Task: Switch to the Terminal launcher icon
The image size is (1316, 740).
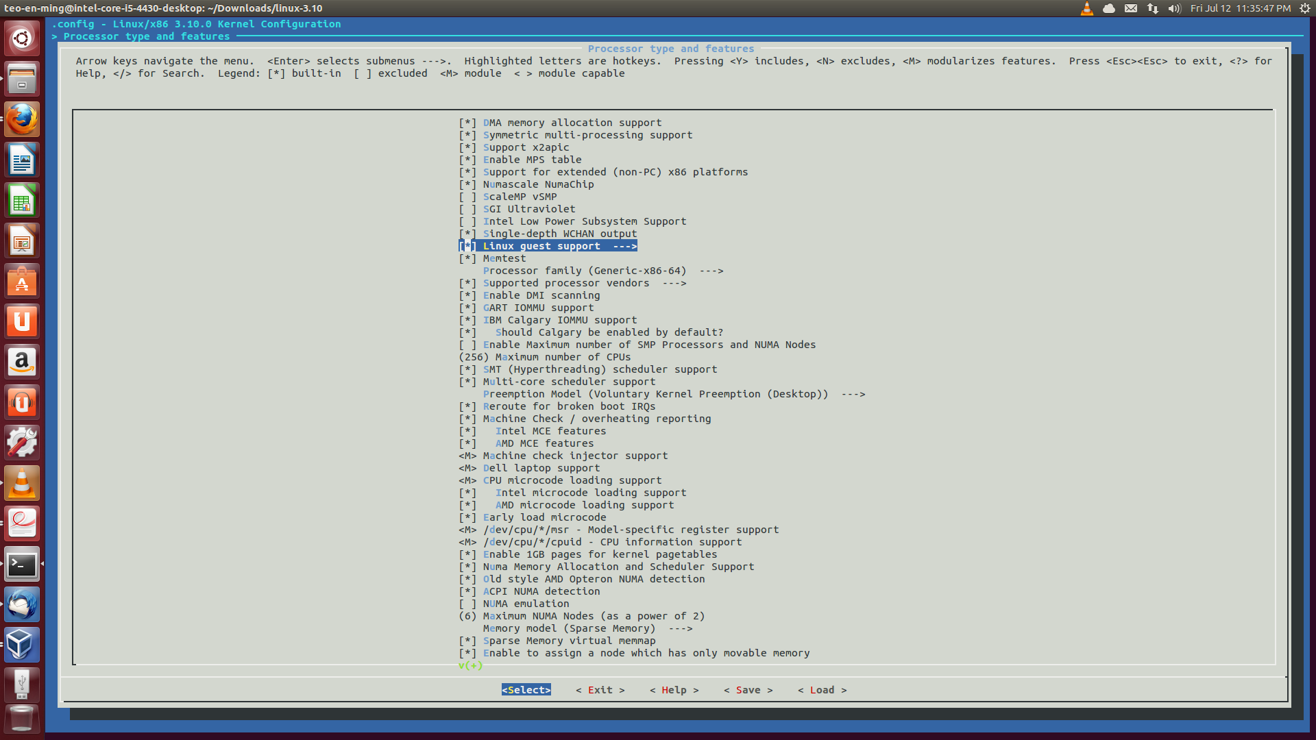Action: [x=22, y=565]
